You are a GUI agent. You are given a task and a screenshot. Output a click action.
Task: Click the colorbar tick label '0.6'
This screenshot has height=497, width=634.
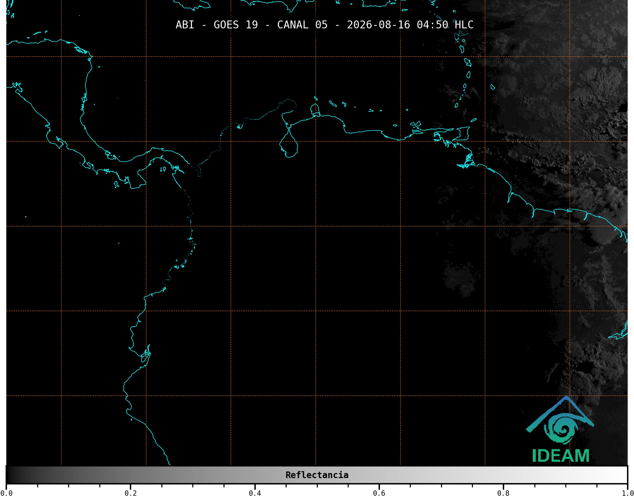[x=379, y=493]
